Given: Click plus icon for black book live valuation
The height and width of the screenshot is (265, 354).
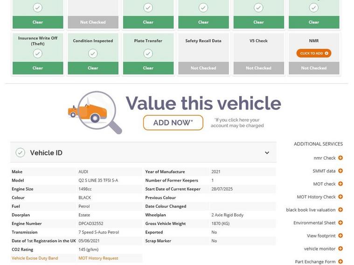Looking at the screenshot, I should [x=340, y=210].
